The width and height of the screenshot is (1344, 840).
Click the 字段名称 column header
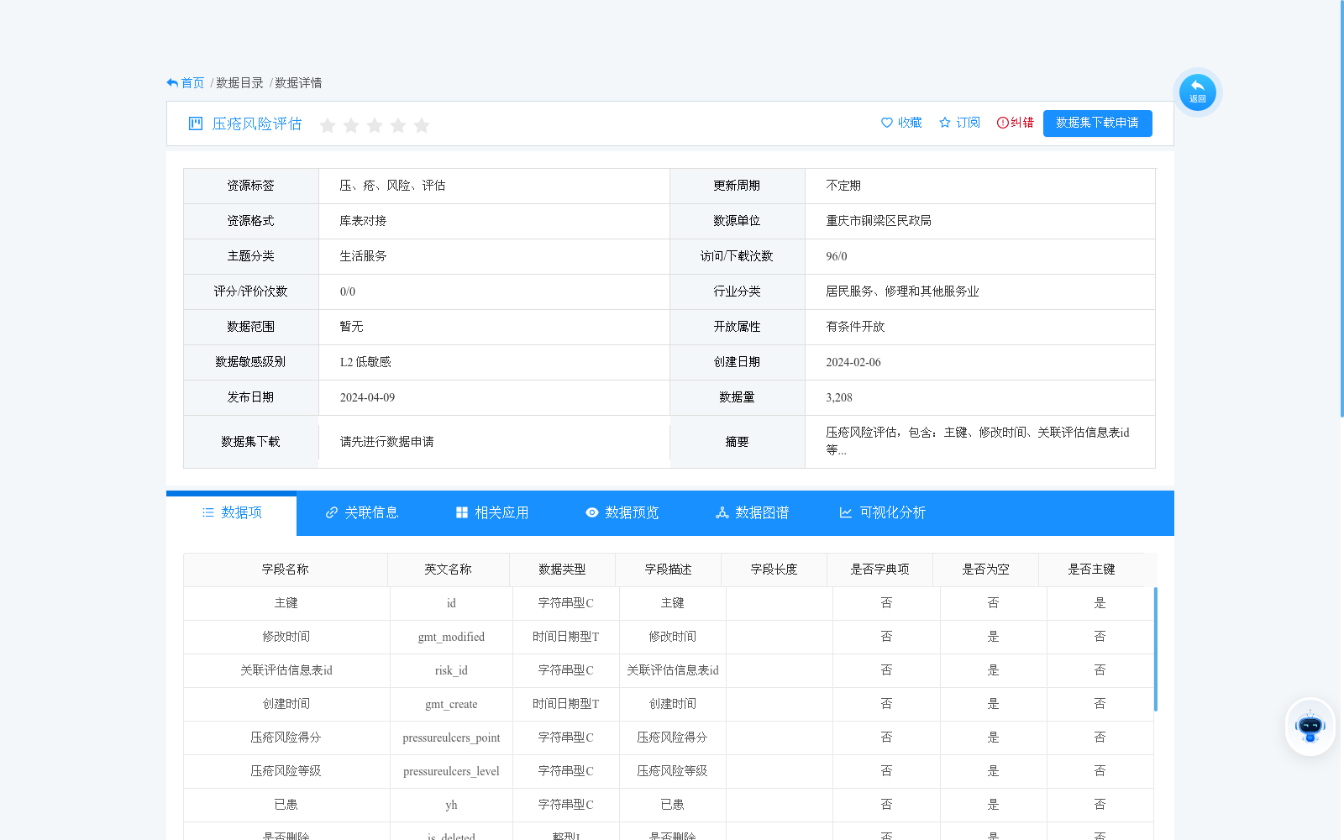pos(286,570)
